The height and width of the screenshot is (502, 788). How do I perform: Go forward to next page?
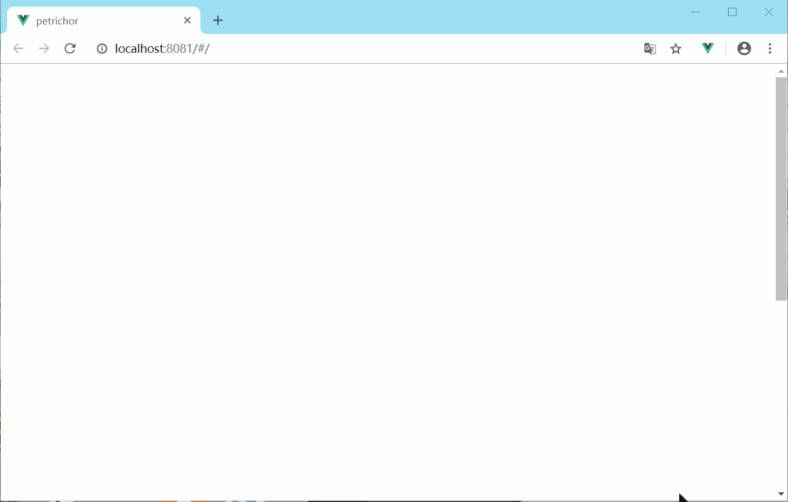click(44, 48)
